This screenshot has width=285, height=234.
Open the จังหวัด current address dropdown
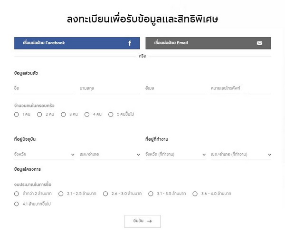[44, 155]
